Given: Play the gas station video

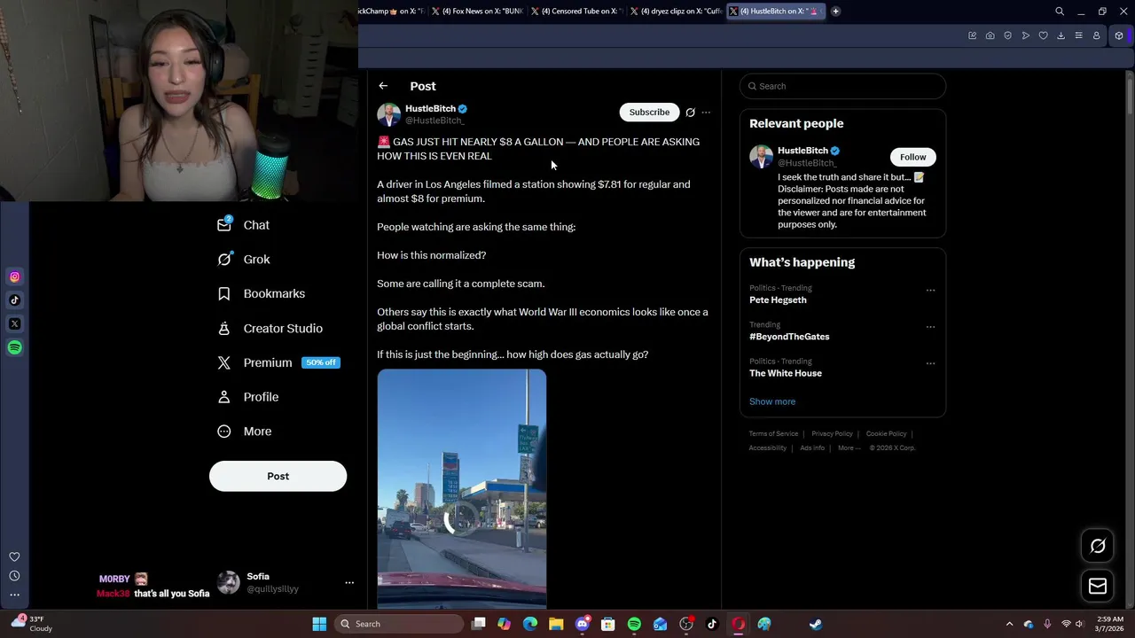Looking at the screenshot, I should [461, 489].
